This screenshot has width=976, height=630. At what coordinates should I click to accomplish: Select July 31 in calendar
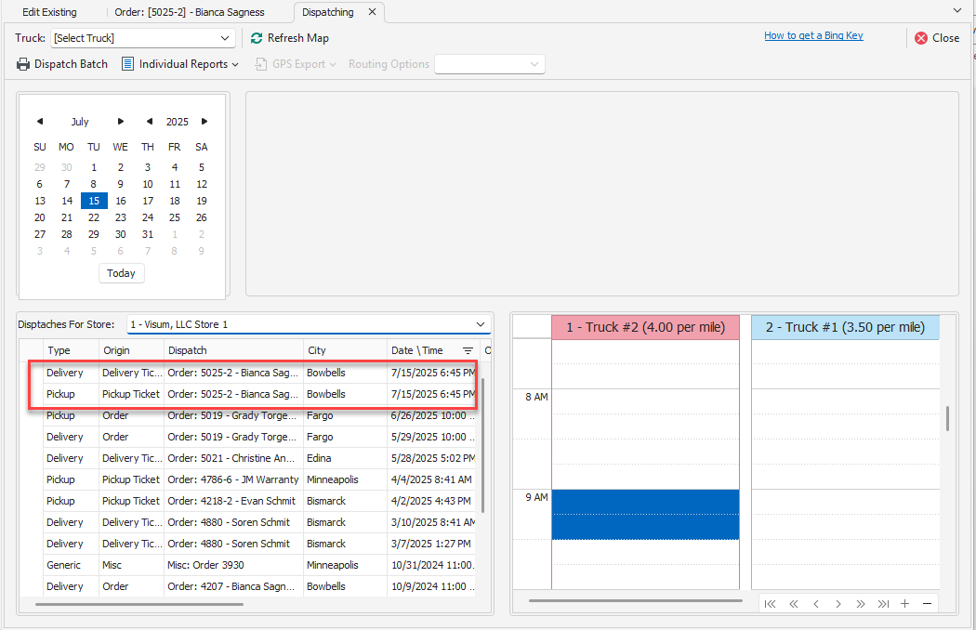pos(148,235)
